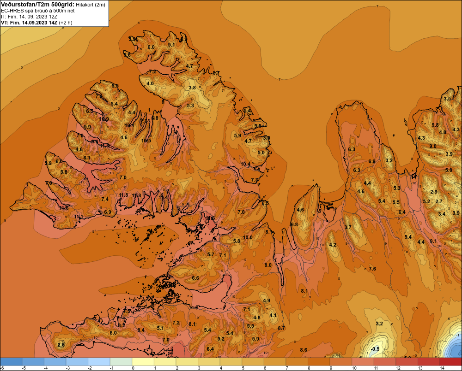Click the legend color swatch between 2 and 3
Viewport: 462px width, 371px height.
pyautogui.click(x=187, y=362)
